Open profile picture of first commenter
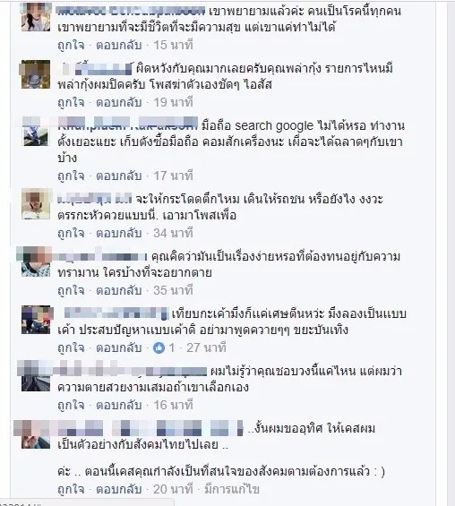455x506 pixels. tap(36, 17)
